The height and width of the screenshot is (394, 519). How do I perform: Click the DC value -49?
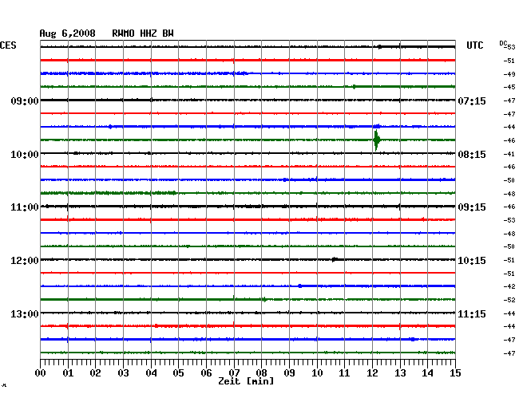509,74
